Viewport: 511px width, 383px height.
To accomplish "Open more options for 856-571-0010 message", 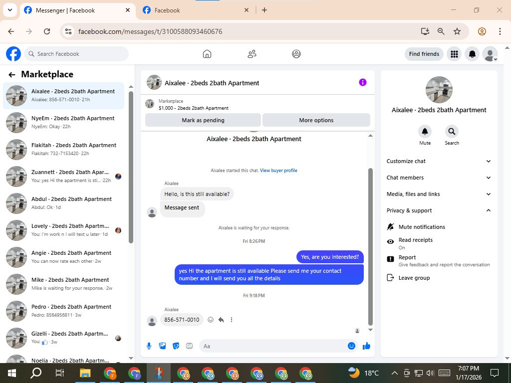I will tap(232, 320).
